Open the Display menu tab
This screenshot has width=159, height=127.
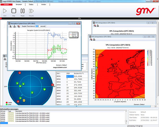tap(31, 4)
